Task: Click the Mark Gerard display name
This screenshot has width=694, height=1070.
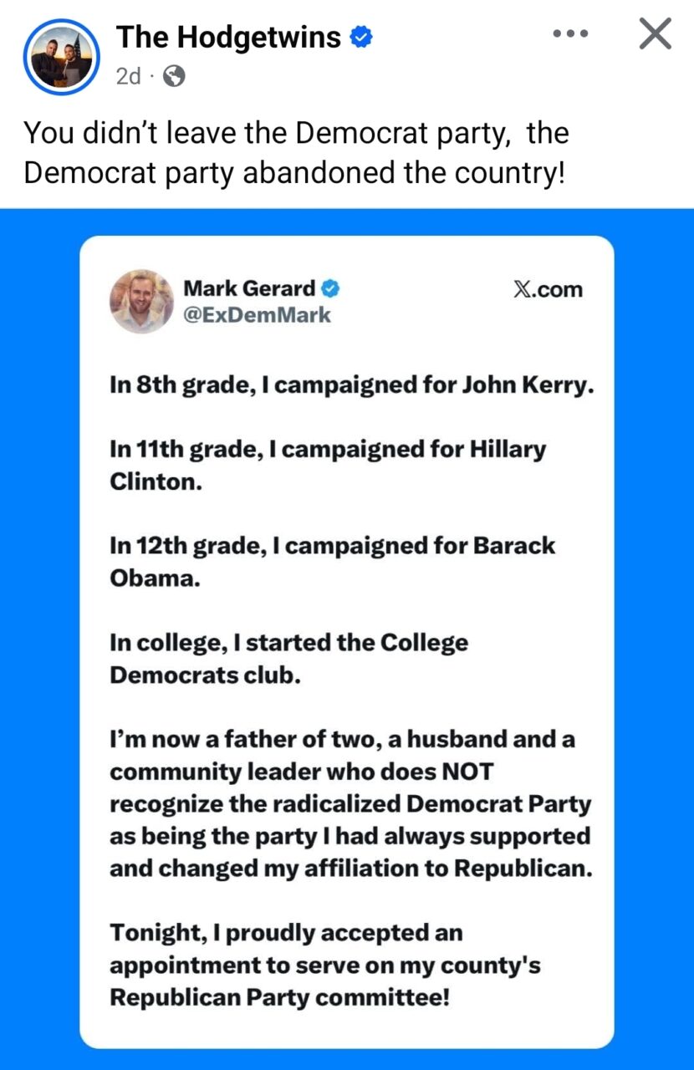Action: (x=249, y=289)
